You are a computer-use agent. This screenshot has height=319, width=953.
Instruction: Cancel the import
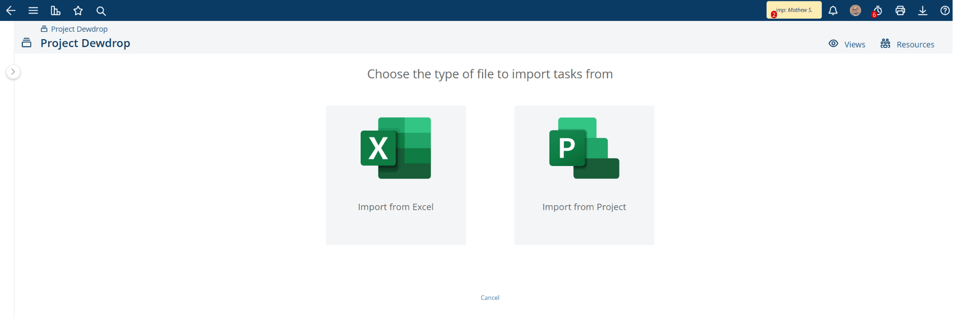[x=490, y=298]
